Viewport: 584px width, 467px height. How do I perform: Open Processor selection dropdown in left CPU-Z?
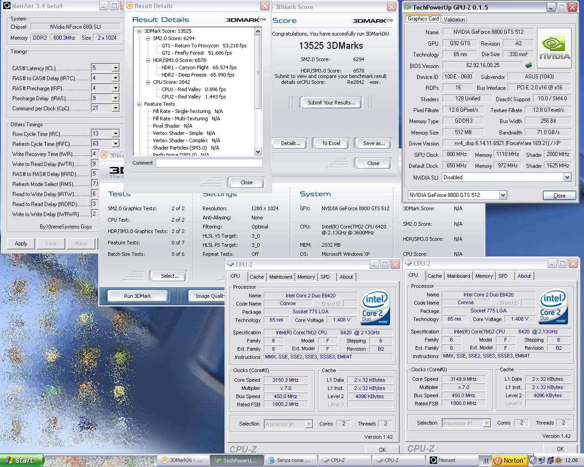[x=309, y=424]
